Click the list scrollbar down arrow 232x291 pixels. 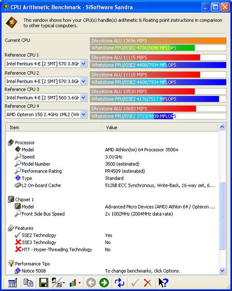coord(222,271)
